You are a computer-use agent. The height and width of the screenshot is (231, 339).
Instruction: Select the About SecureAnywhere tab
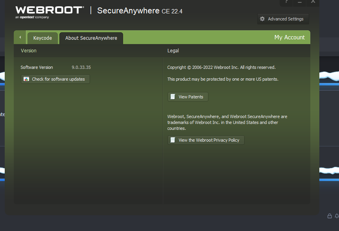tap(91, 38)
